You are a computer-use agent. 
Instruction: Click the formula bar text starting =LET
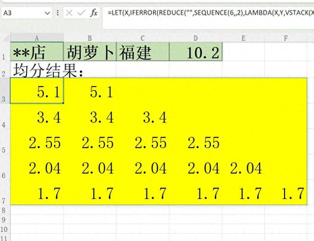pos(211,13)
